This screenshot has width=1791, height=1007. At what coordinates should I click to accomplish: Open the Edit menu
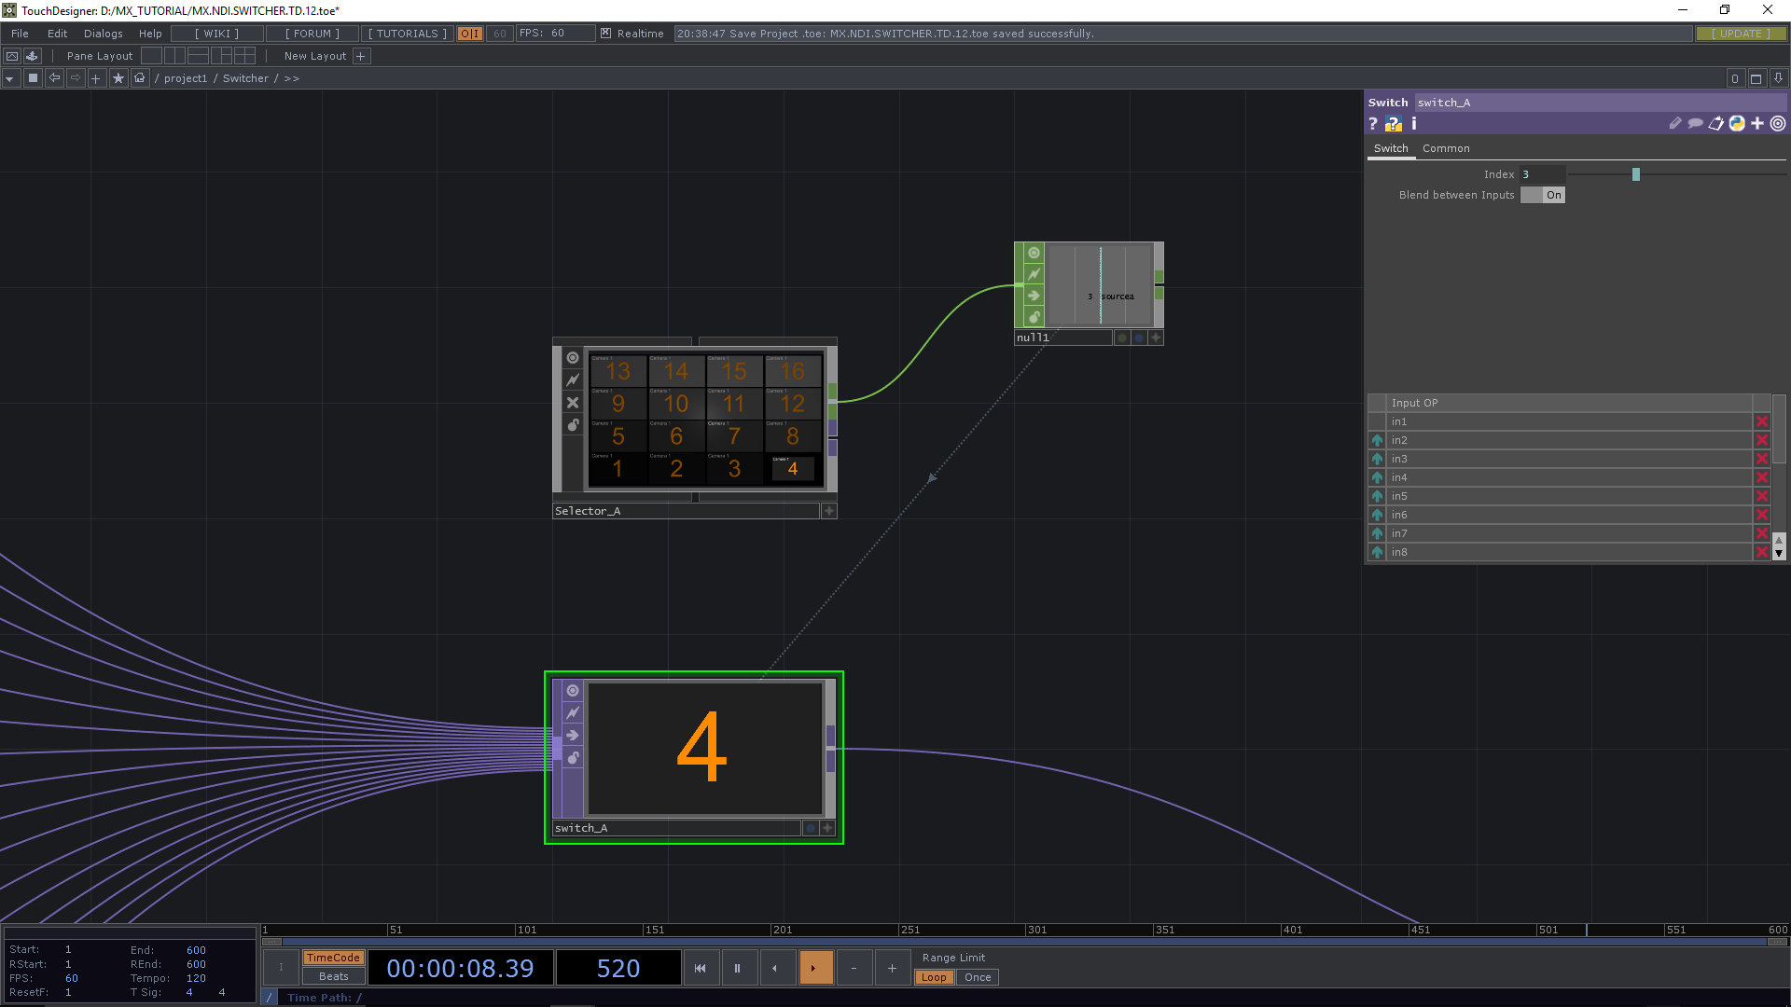click(58, 34)
